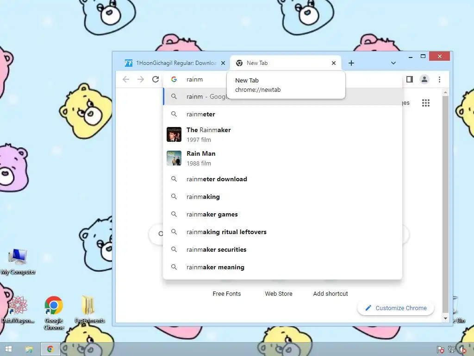The height and width of the screenshot is (356, 474).
Task: Click The Rainmaker movie poster thumbnail
Action: (x=174, y=134)
